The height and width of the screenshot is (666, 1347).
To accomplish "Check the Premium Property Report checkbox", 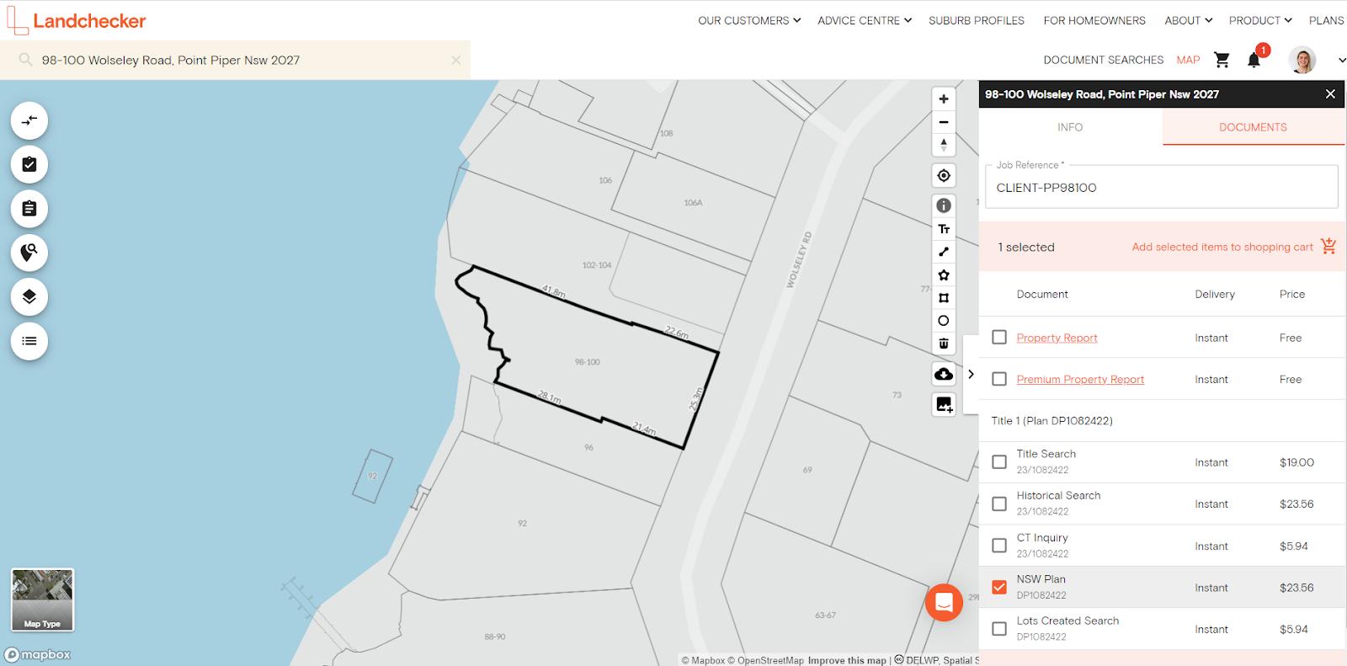I will tap(999, 379).
